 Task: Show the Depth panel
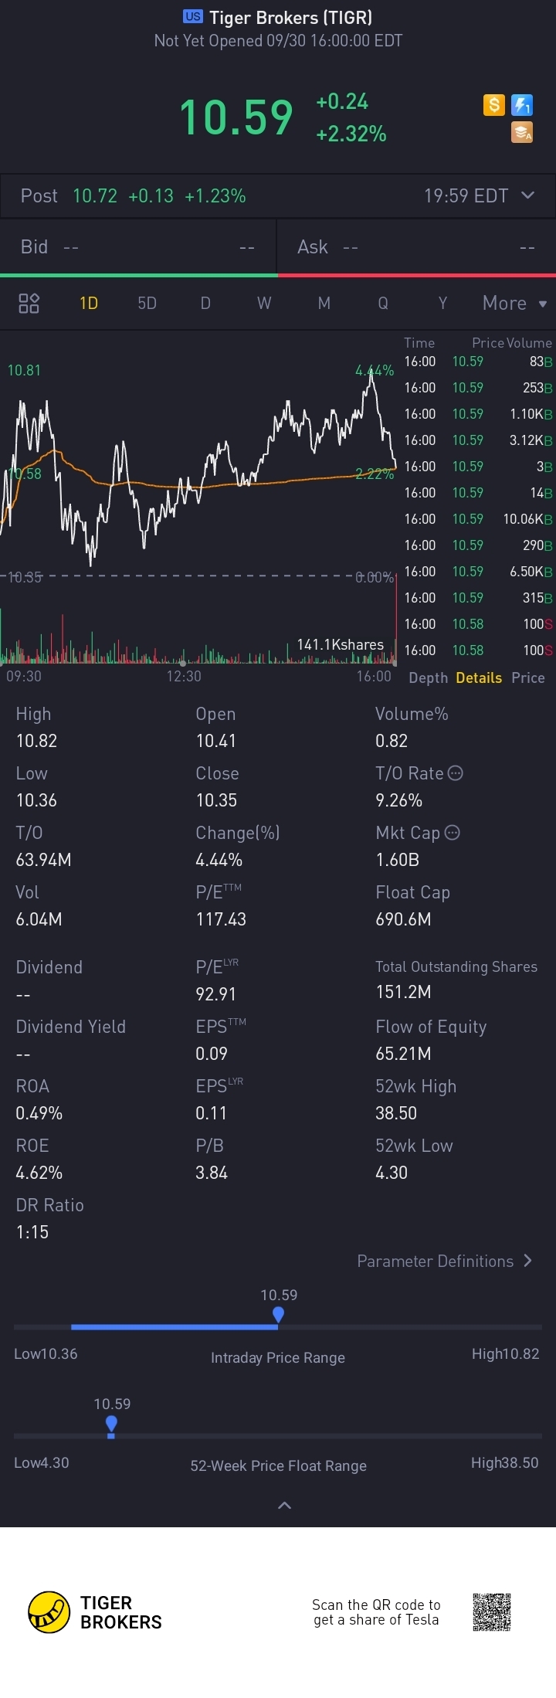click(428, 678)
